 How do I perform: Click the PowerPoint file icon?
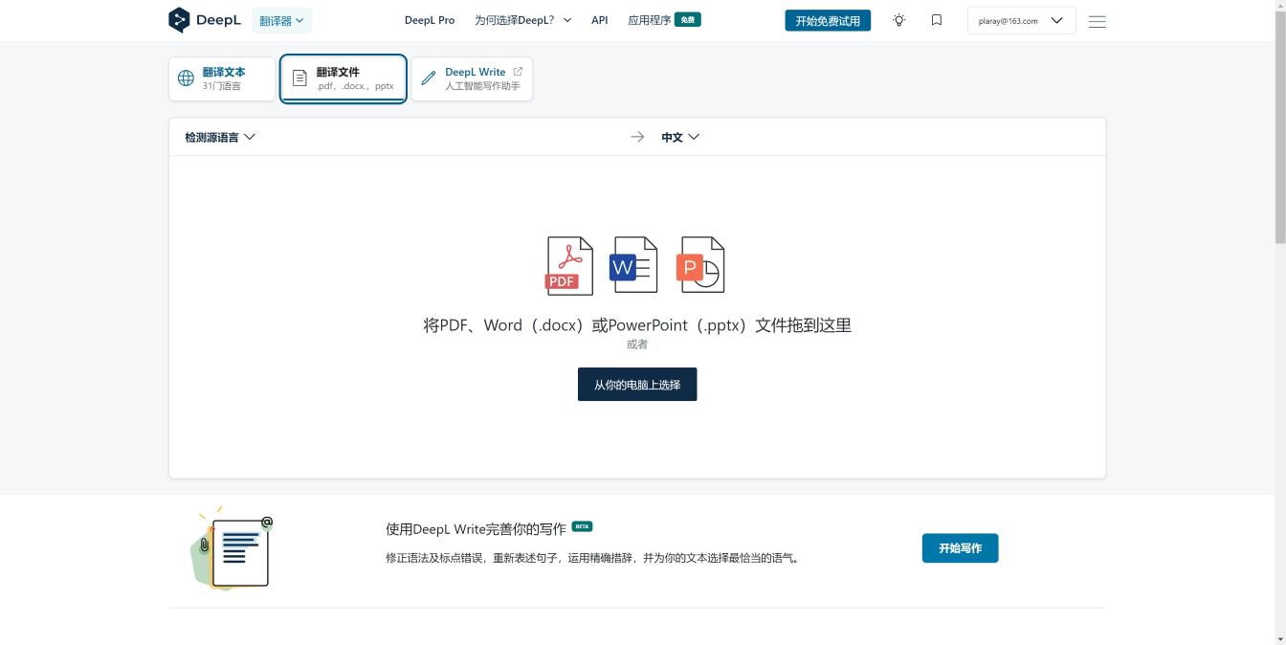pyautogui.click(x=700, y=264)
